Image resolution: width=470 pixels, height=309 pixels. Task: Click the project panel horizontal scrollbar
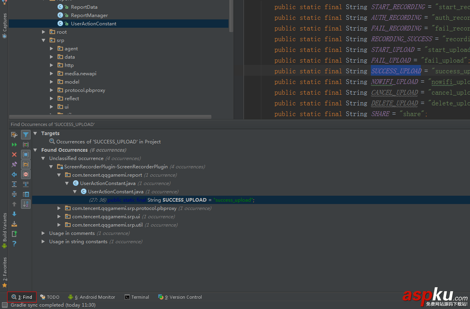pos(110,117)
